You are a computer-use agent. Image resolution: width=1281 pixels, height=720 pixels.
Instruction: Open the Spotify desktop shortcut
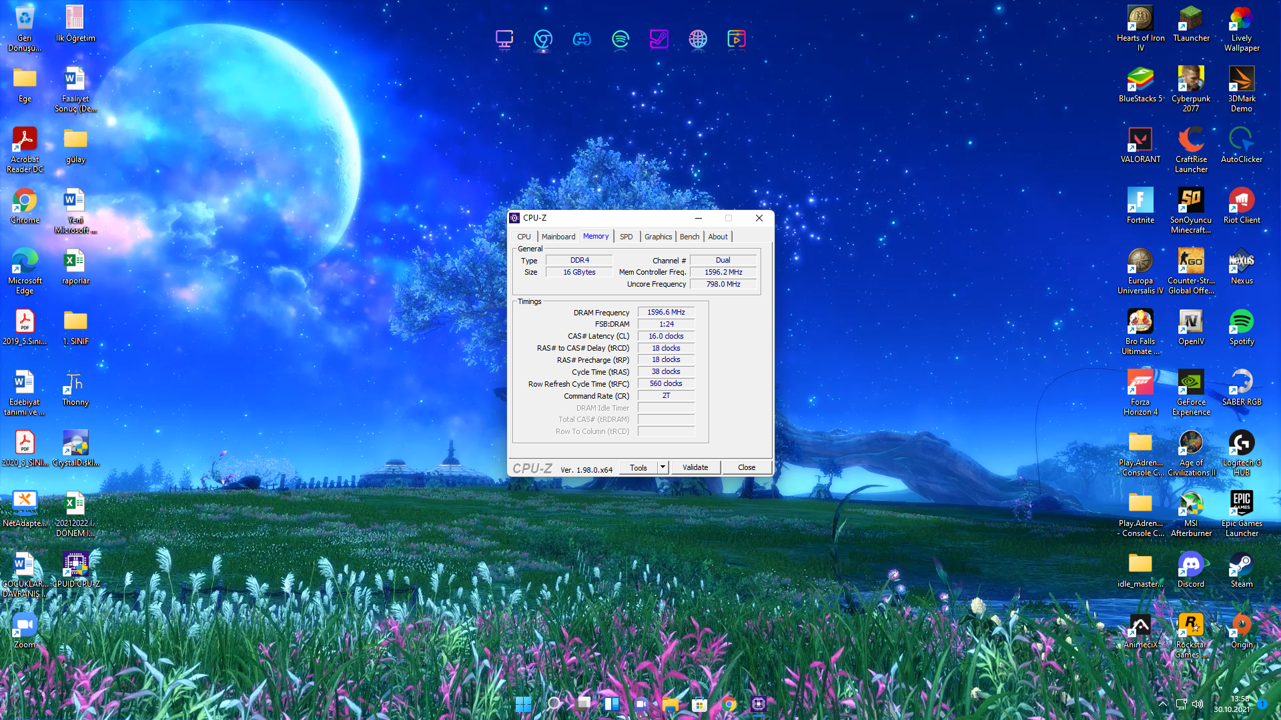[1241, 323]
